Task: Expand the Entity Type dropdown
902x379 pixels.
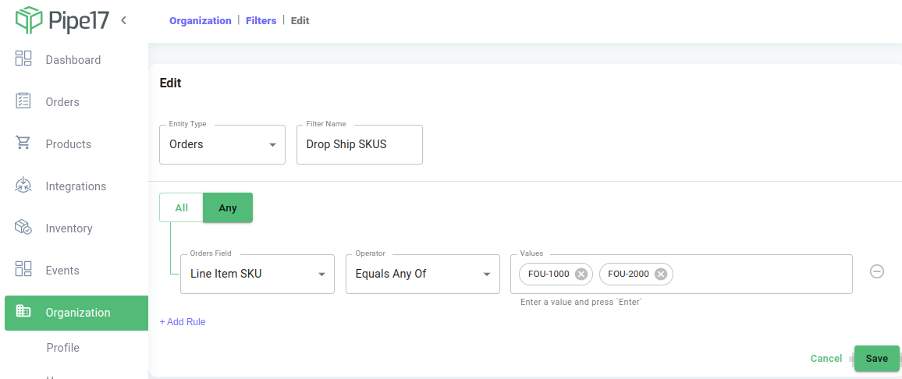Action: click(222, 144)
